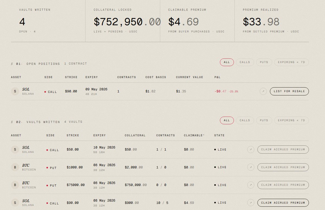This screenshot has height=210, width=325.
Task: Filter Open Positions expiring under 7D
Action: pos(291,62)
